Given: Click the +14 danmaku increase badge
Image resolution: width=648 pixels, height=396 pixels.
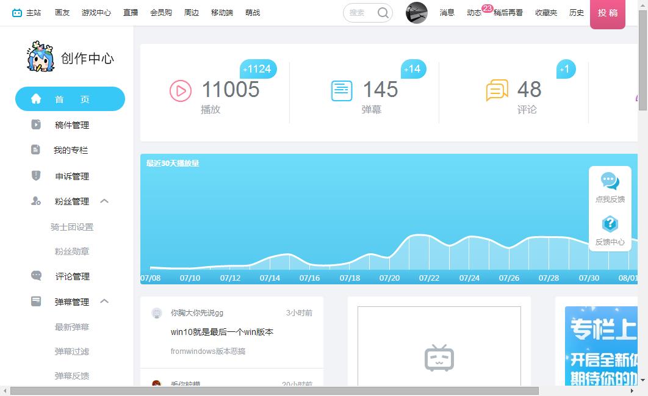Looking at the screenshot, I should [413, 69].
